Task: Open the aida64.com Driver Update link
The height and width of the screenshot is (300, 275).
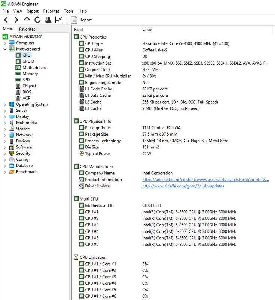Action: [183, 186]
